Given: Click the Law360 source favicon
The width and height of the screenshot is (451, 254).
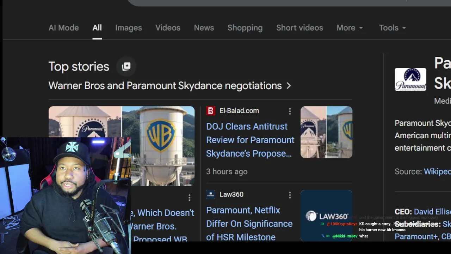Looking at the screenshot, I should click(x=211, y=194).
